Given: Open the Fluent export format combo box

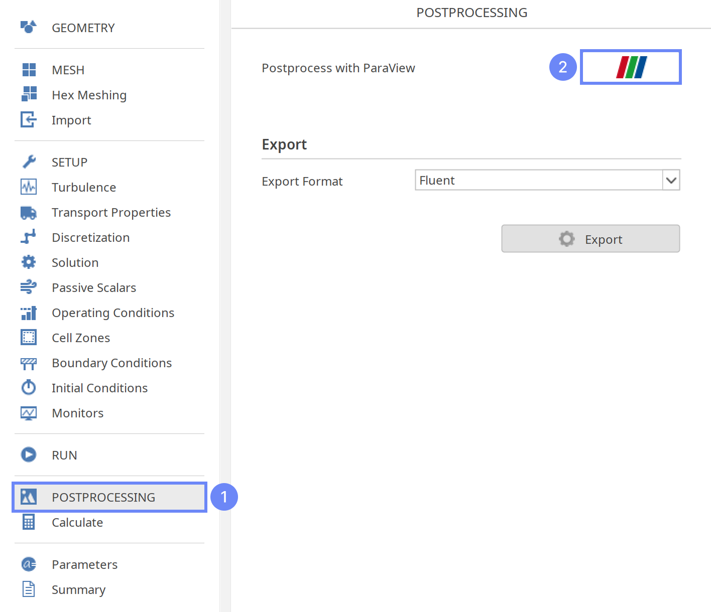Looking at the screenshot, I should [x=538, y=181].
